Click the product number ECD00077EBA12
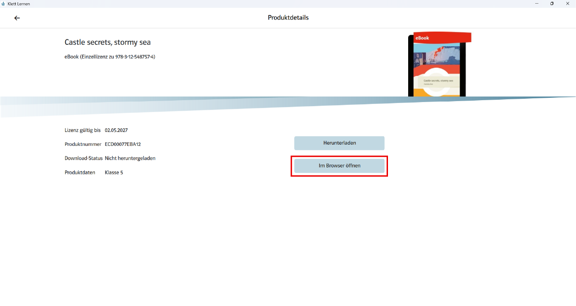The image size is (576, 306). tap(122, 144)
